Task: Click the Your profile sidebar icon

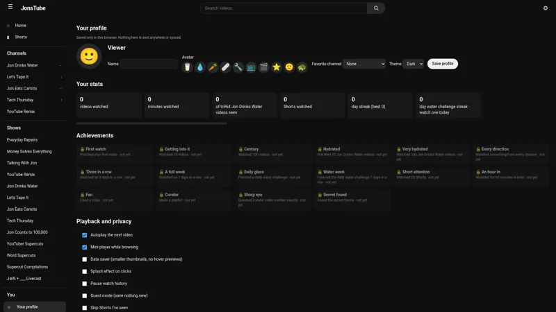Action: [9, 307]
